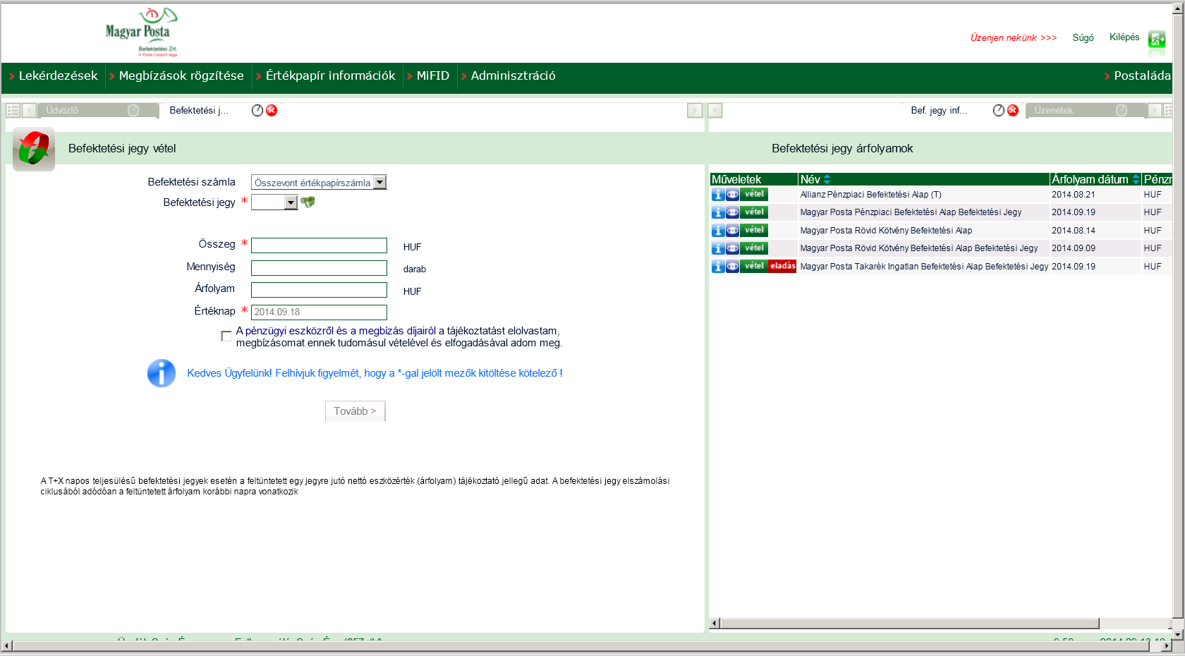The image size is (1185, 656).
Task: Click eye icon in the 2014.08.14 row
Action: [x=733, y=231]
